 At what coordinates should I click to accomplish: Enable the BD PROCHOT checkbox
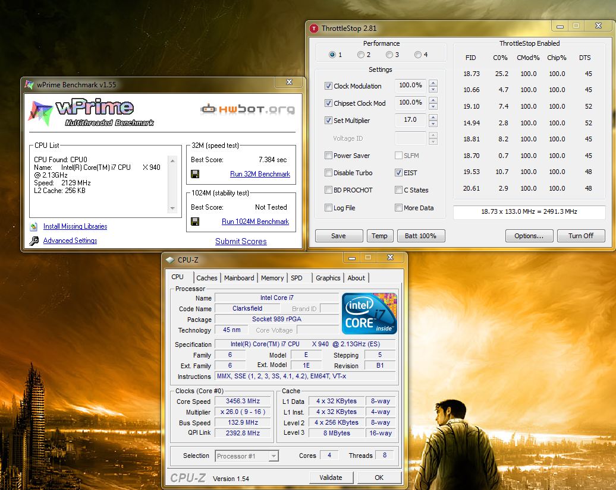(328, 190)
